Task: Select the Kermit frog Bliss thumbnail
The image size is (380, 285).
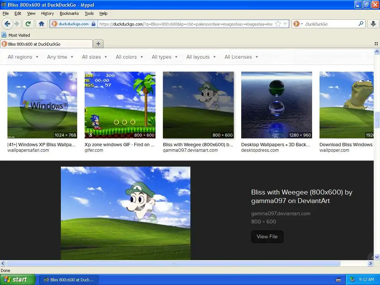Action: (x=347, y=105)
